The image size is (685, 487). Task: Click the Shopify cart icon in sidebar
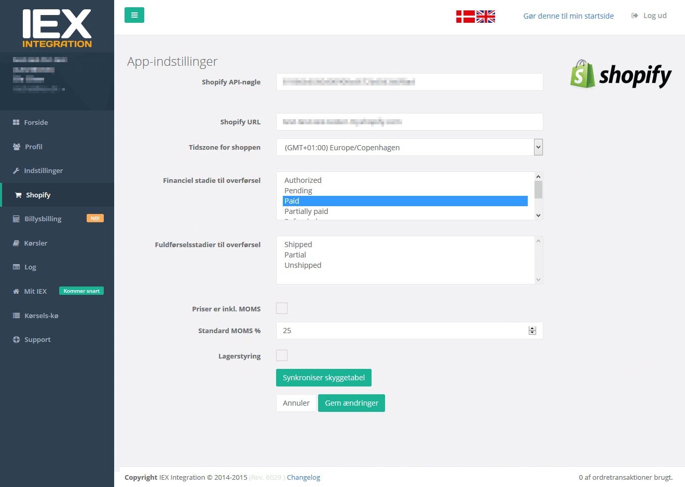coord(18,195)
